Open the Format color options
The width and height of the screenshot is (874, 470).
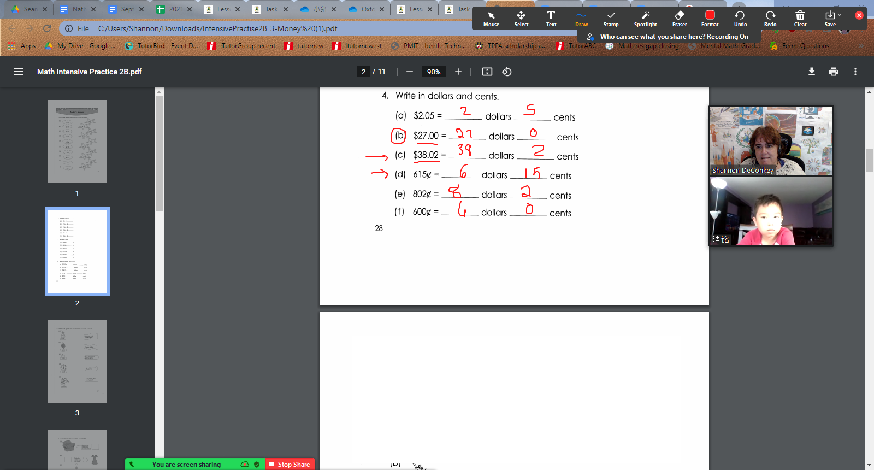[710, 19]
